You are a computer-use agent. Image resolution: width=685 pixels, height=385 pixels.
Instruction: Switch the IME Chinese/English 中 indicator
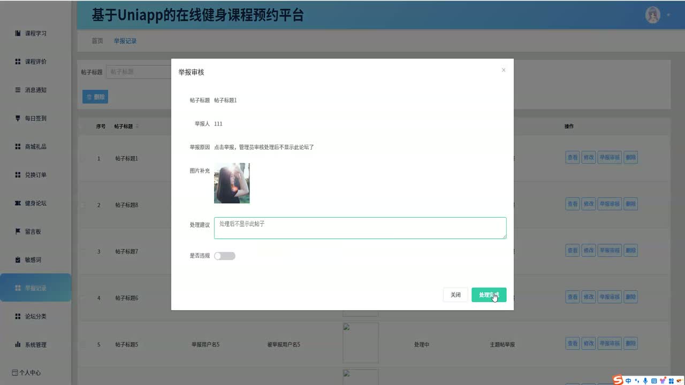(628, 381)
